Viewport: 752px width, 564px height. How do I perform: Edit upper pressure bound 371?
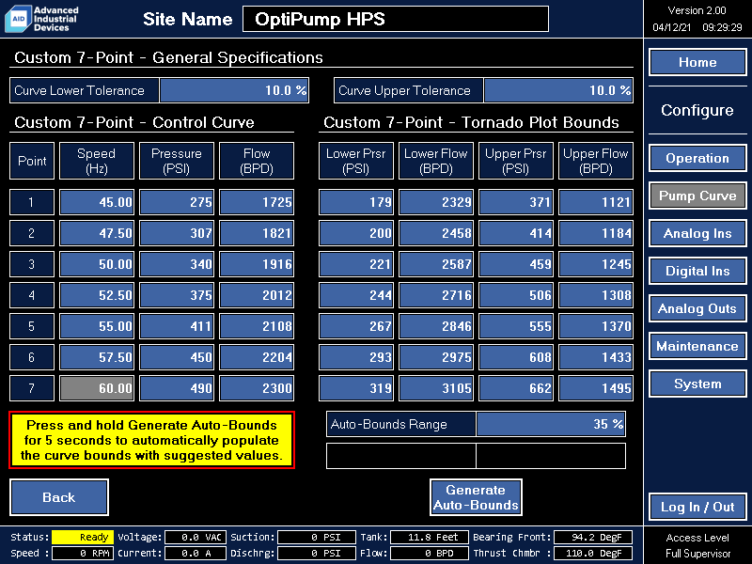(516, 202)
